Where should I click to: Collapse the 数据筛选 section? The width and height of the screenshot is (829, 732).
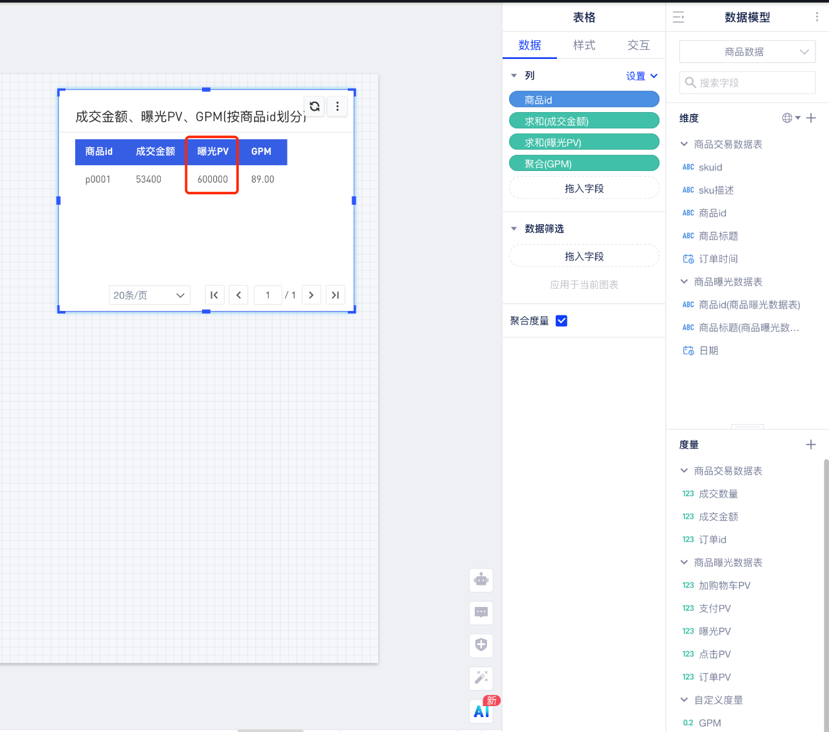[514, 229]
